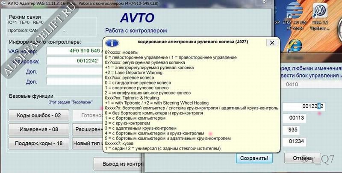Click the Сохранить! button
Image resolution: width=342 pixels, height=173 pixels.
[x=254, y=158]
